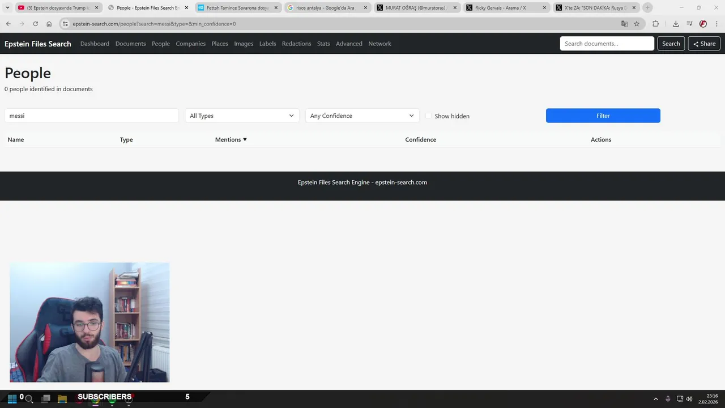Click the browser forward arrow
This screenshot has width=725, height=408.
pyautogui.click(x=22, y=24)
